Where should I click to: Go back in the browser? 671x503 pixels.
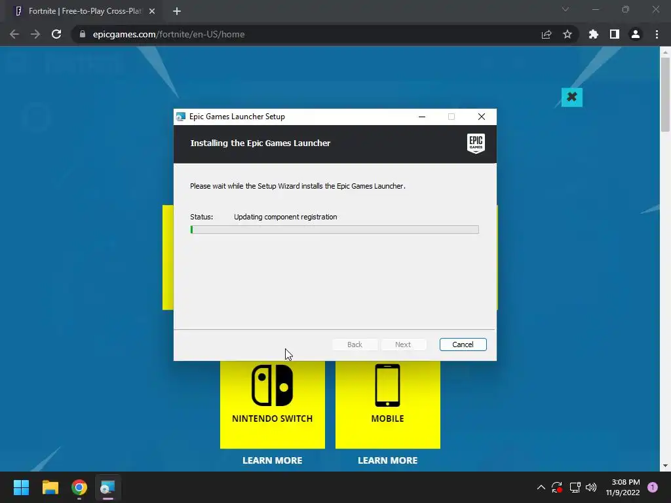(x=14, y=34)
